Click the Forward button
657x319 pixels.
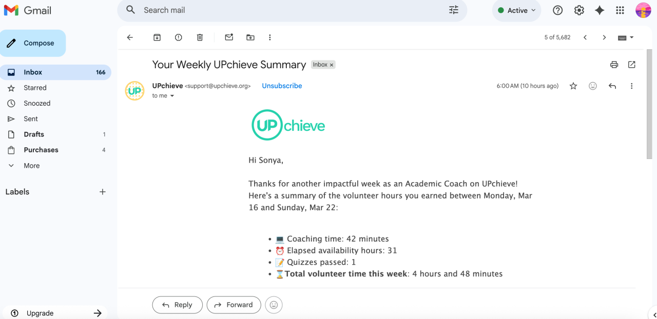234,305
